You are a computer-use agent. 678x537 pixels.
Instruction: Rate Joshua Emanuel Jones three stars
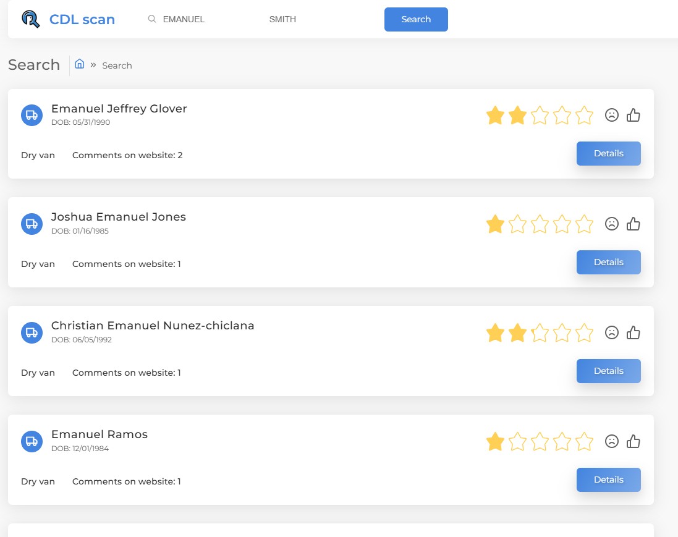(540, 224)
